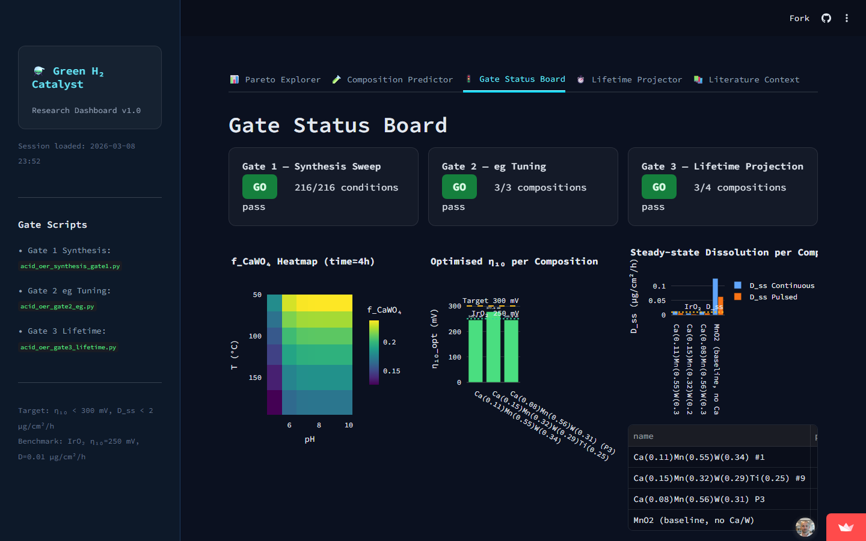Click '3/4 compositions' text in Gate 3
The width and height of the screenshot is (866, 541).
click(x=740, y=188)
